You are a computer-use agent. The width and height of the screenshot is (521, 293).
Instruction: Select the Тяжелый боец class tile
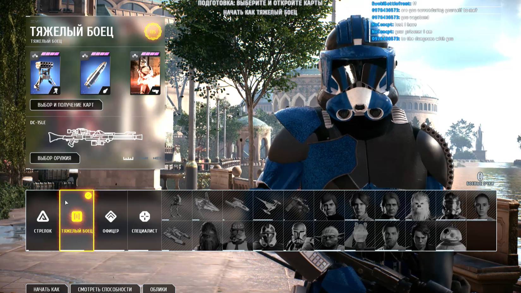click(x=77, y=221)
